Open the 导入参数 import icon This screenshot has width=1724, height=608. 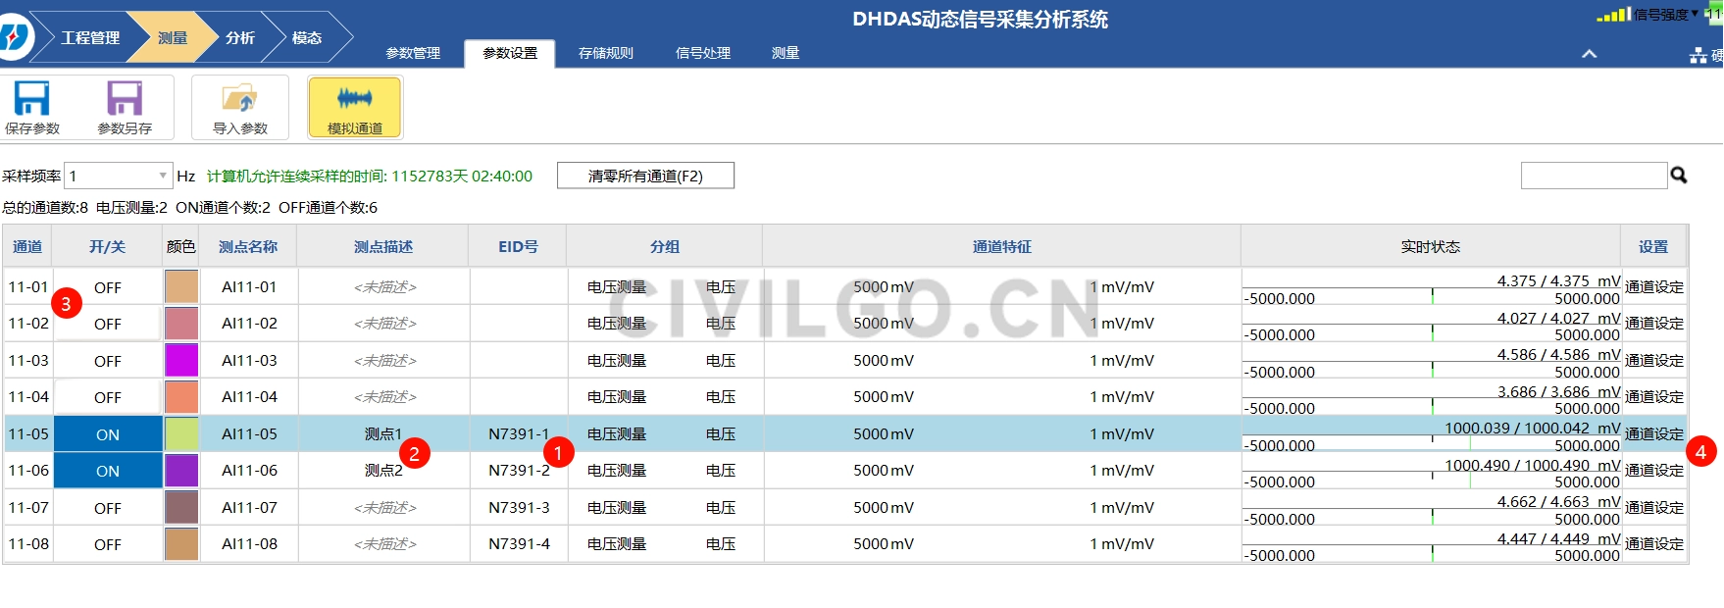point(239,99)
